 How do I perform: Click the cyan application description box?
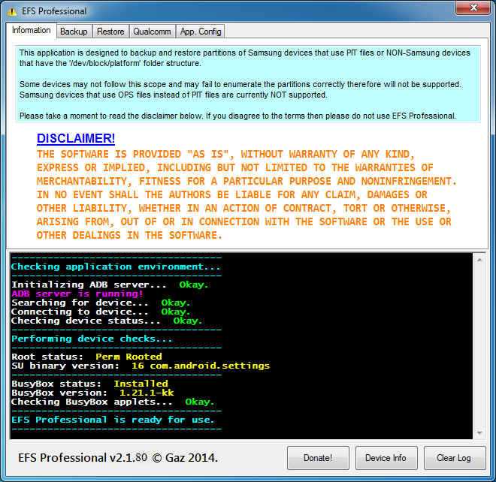248,84
